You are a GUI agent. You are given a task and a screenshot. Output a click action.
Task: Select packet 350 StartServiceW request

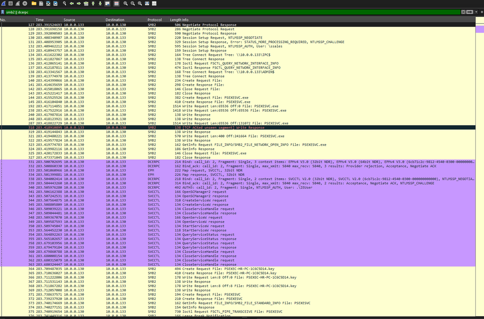coord(238,226)
